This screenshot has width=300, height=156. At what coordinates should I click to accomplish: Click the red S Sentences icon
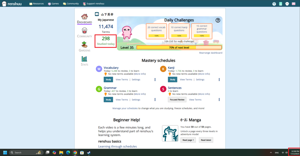163,89
